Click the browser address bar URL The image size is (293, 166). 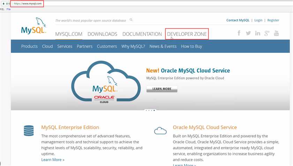coord(28,3)
